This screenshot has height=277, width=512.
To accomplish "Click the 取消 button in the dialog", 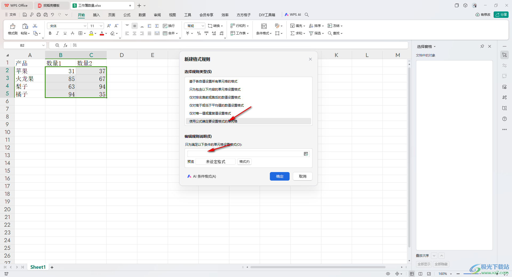I will (x=303, y=176).
